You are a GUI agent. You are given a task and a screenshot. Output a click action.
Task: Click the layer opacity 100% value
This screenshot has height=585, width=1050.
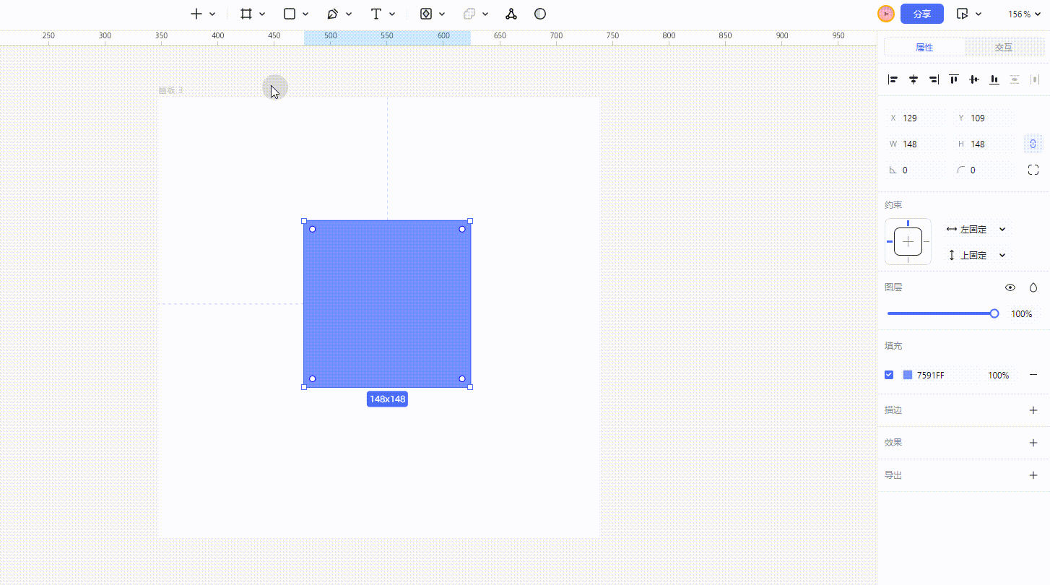pos(1021,313)
